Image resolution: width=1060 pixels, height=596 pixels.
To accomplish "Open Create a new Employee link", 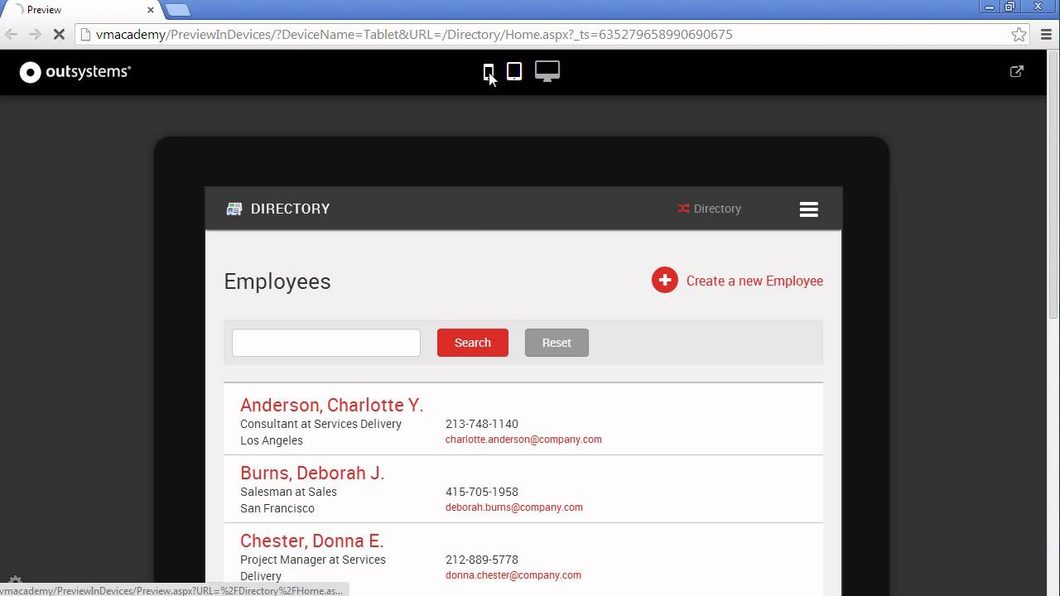I will click(x=754, y=281).
